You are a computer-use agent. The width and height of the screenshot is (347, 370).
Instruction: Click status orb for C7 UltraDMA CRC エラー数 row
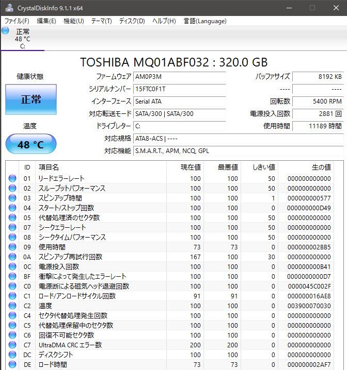(12, 345)
